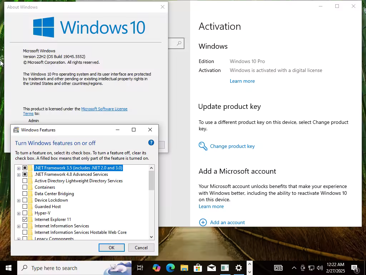Click the Add an account link text

(227, 222)
